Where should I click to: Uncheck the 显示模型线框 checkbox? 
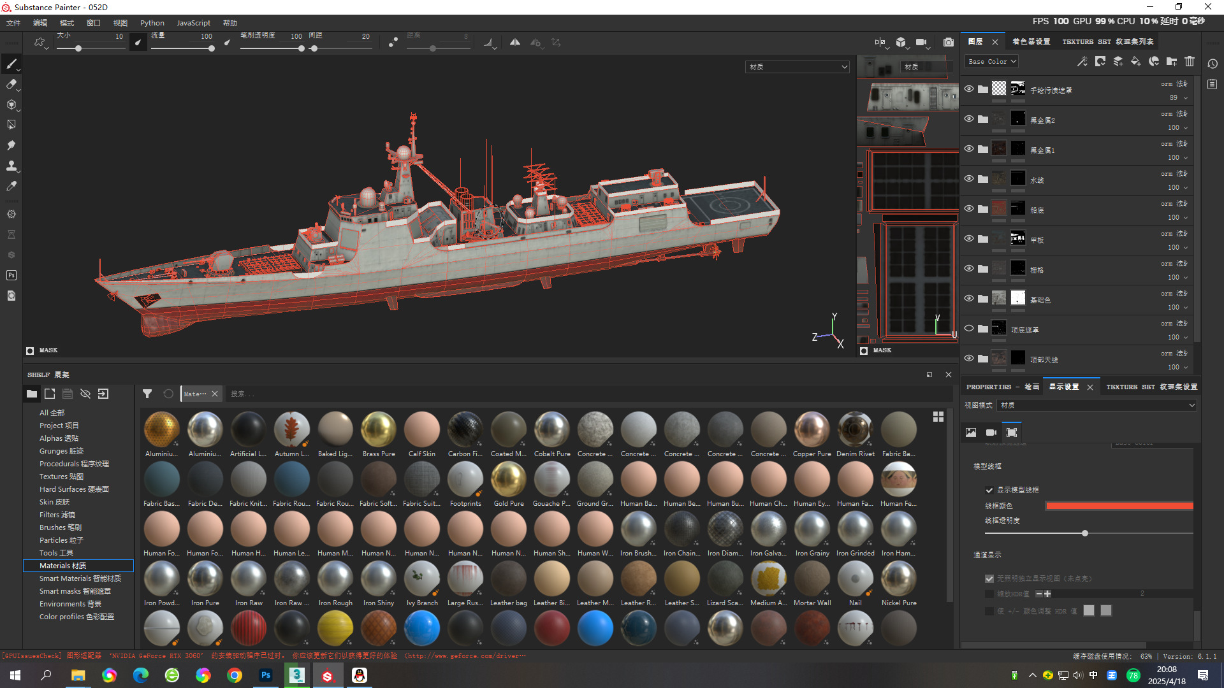click(x=989, y=490)
